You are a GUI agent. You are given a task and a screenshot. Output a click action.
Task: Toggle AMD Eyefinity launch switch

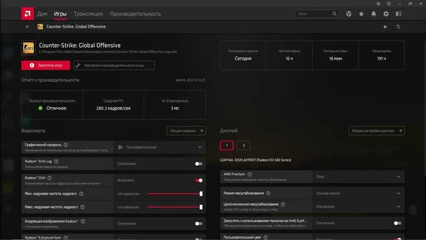(x=397, y=223)
